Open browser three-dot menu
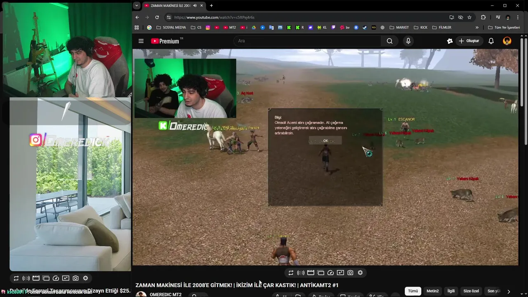528x297 pixels. pyautogui.click(x=518, y=17)
